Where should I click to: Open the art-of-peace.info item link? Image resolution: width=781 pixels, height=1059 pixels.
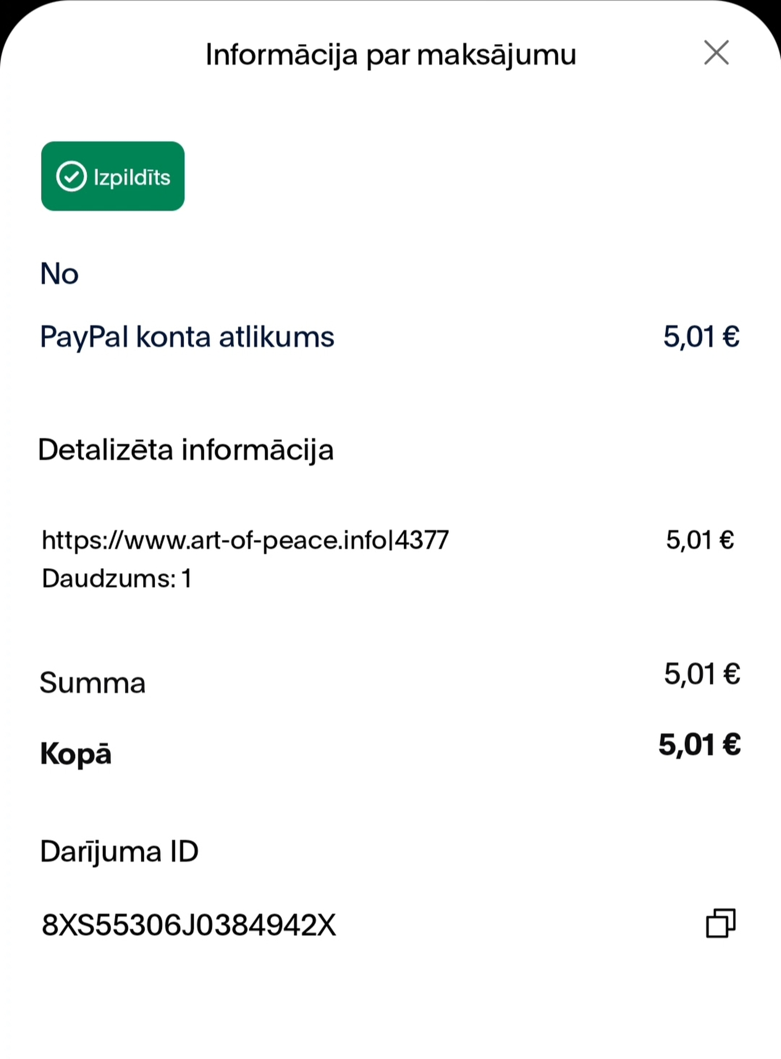[245, 540]
